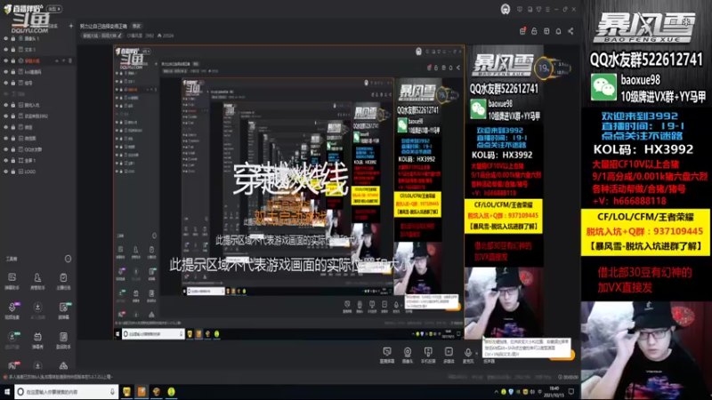Screen dimensions: 712x400
Task: Open the scene type pill dropdown beside the logo
Action: 54,9
